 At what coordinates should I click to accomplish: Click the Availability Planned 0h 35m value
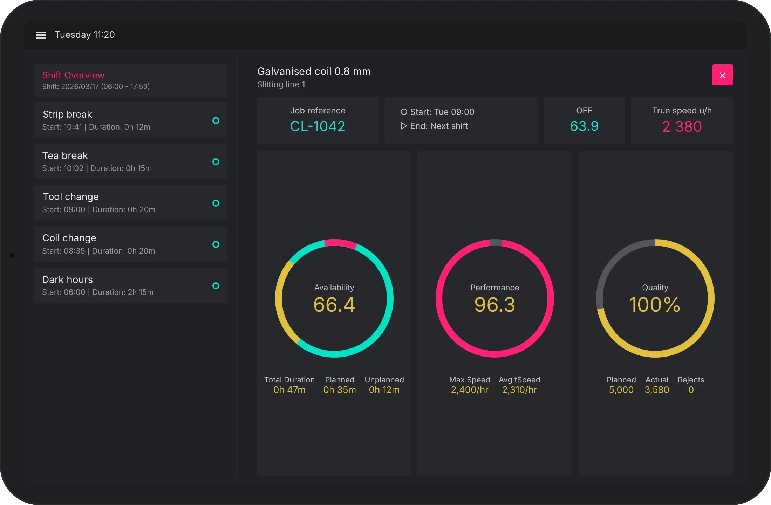click(x=340, y=390)
